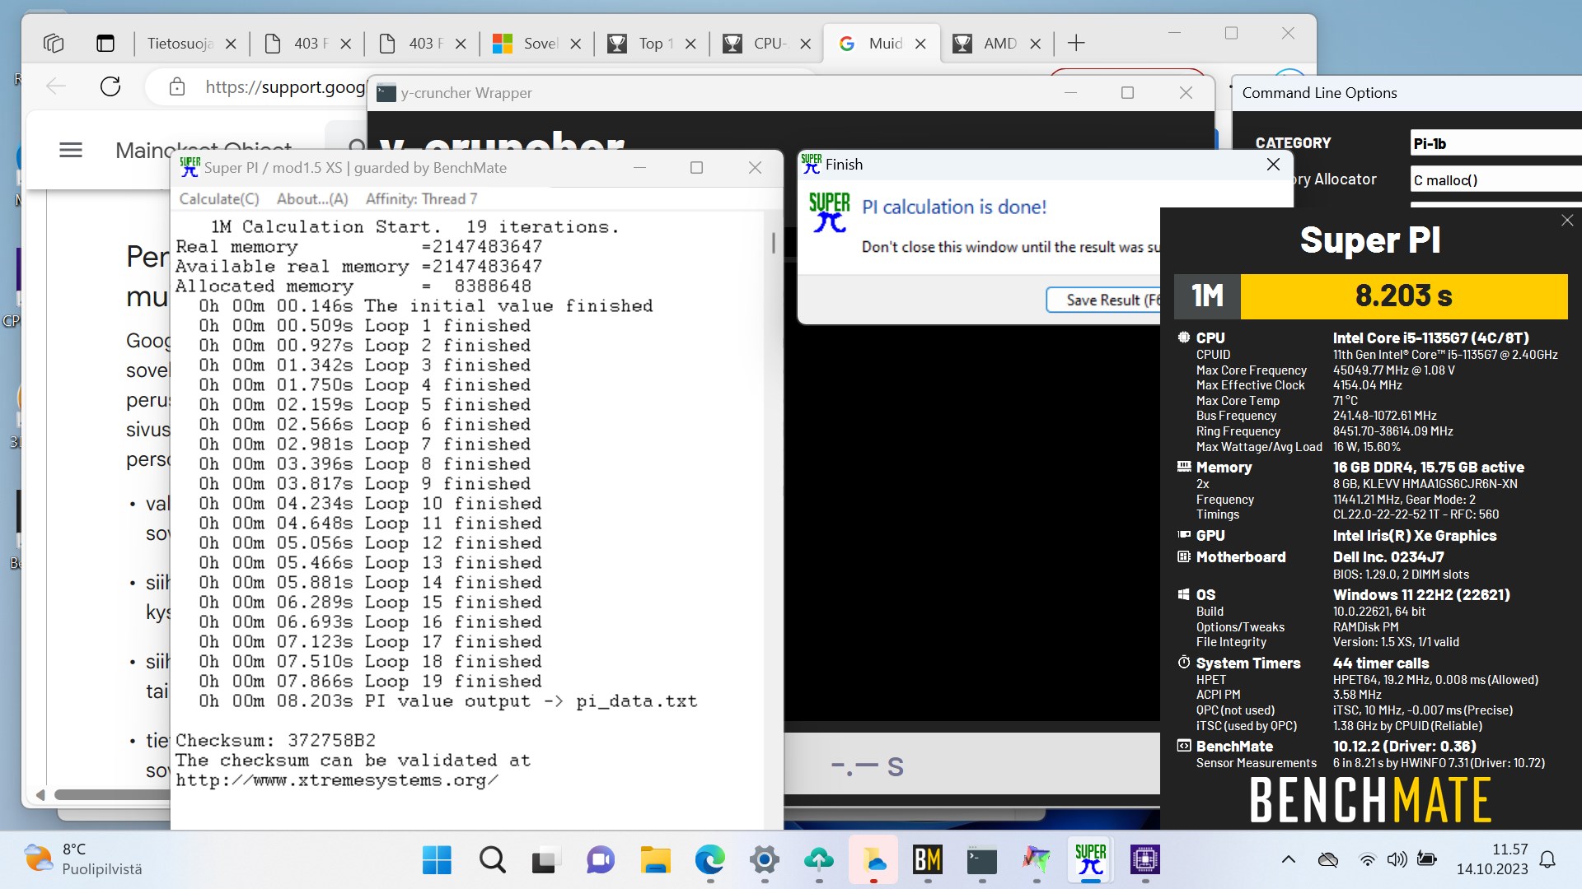The width and height of the screenshot is (1582, 889).
Task: Show hidden system tray icons
Action: coord(1288,860)
